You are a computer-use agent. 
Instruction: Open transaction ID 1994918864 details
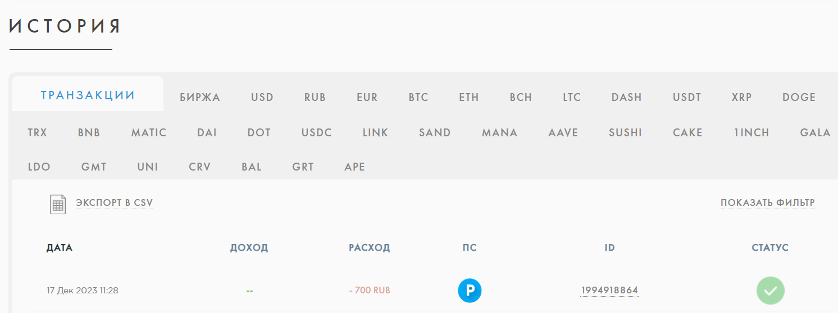(x=609, y=291)
